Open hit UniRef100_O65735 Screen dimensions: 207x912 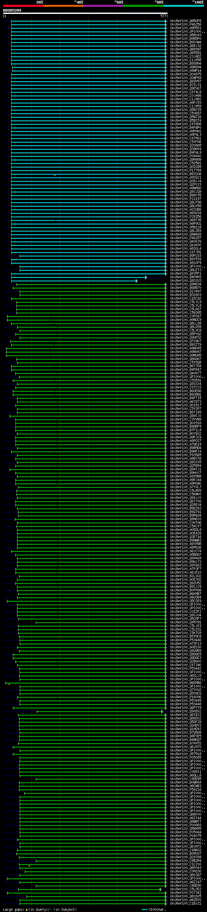click(x=186, y=220)
